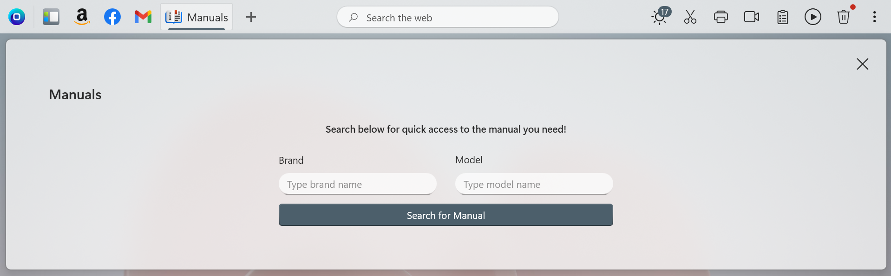This screenshot has width=891, height=276.
Task: Dismiss the Manuals overlay with X
Action: click(862, 64)
